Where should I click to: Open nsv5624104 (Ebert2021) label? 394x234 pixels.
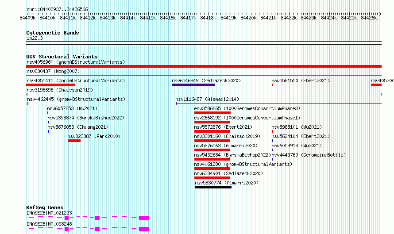(x=301, y=136)
